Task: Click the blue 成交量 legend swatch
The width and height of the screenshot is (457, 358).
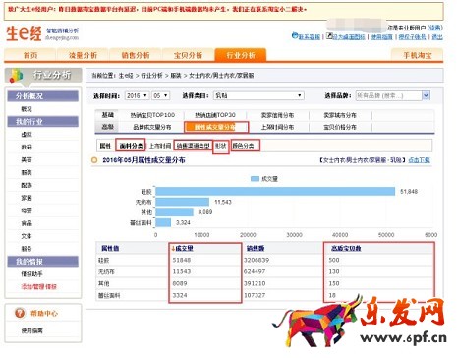Action: pyautogui.click(x=255, y=179)
